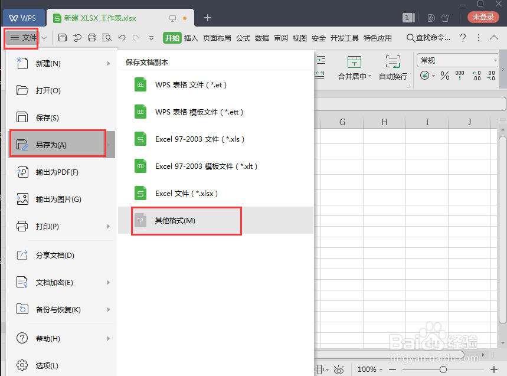Open 选项(L) settings in file menu
Image resolution: width=507 pixels, height=376 pixels.
(x=61, y=365)
